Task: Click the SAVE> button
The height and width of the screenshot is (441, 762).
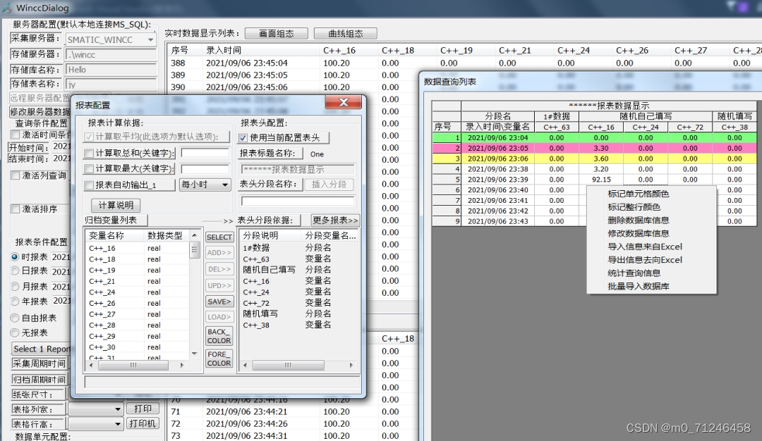Action: pyautogui.click(x=219, y=302)
